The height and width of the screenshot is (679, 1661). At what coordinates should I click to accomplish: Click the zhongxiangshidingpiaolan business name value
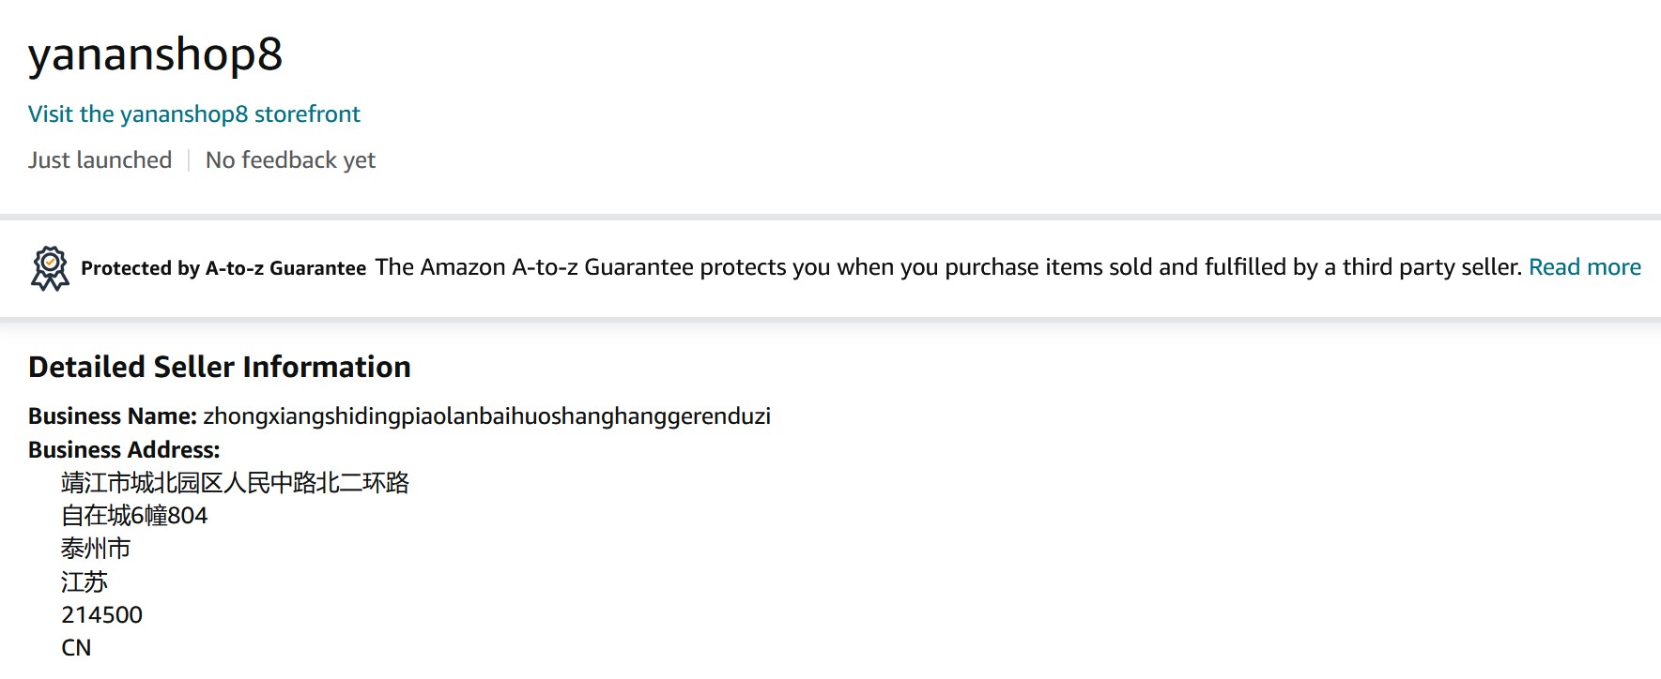(x=486, y=416)
